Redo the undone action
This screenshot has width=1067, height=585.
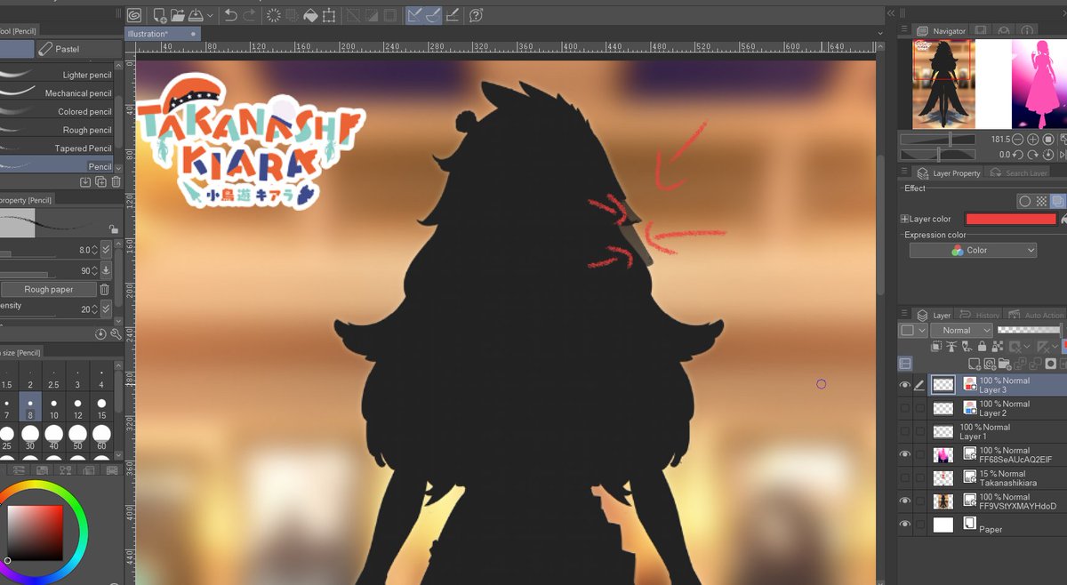point(249,15)
